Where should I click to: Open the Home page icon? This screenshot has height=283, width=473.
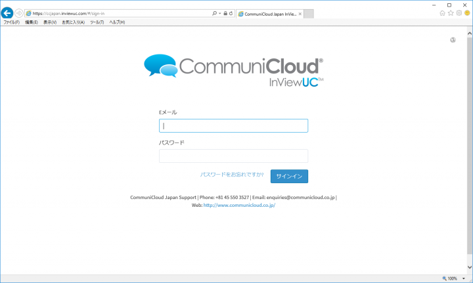pyautogui.click(x=443, y=13)
